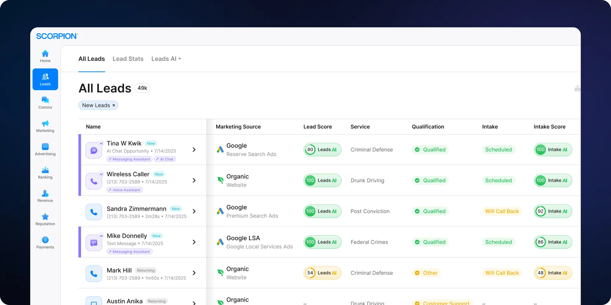
Task: Open the Home page from the sidebar
Action: tap(45, 55)
